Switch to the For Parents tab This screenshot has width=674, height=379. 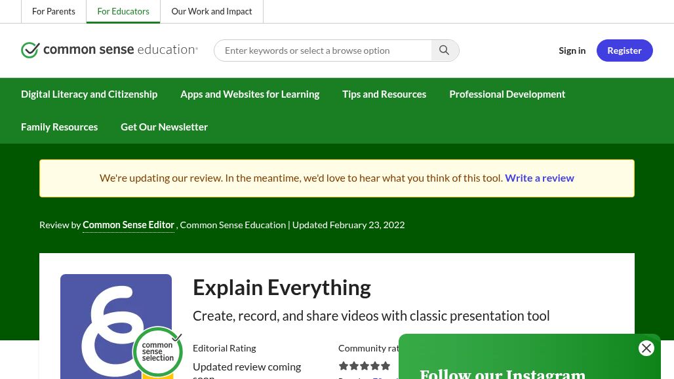coord(54,11)
